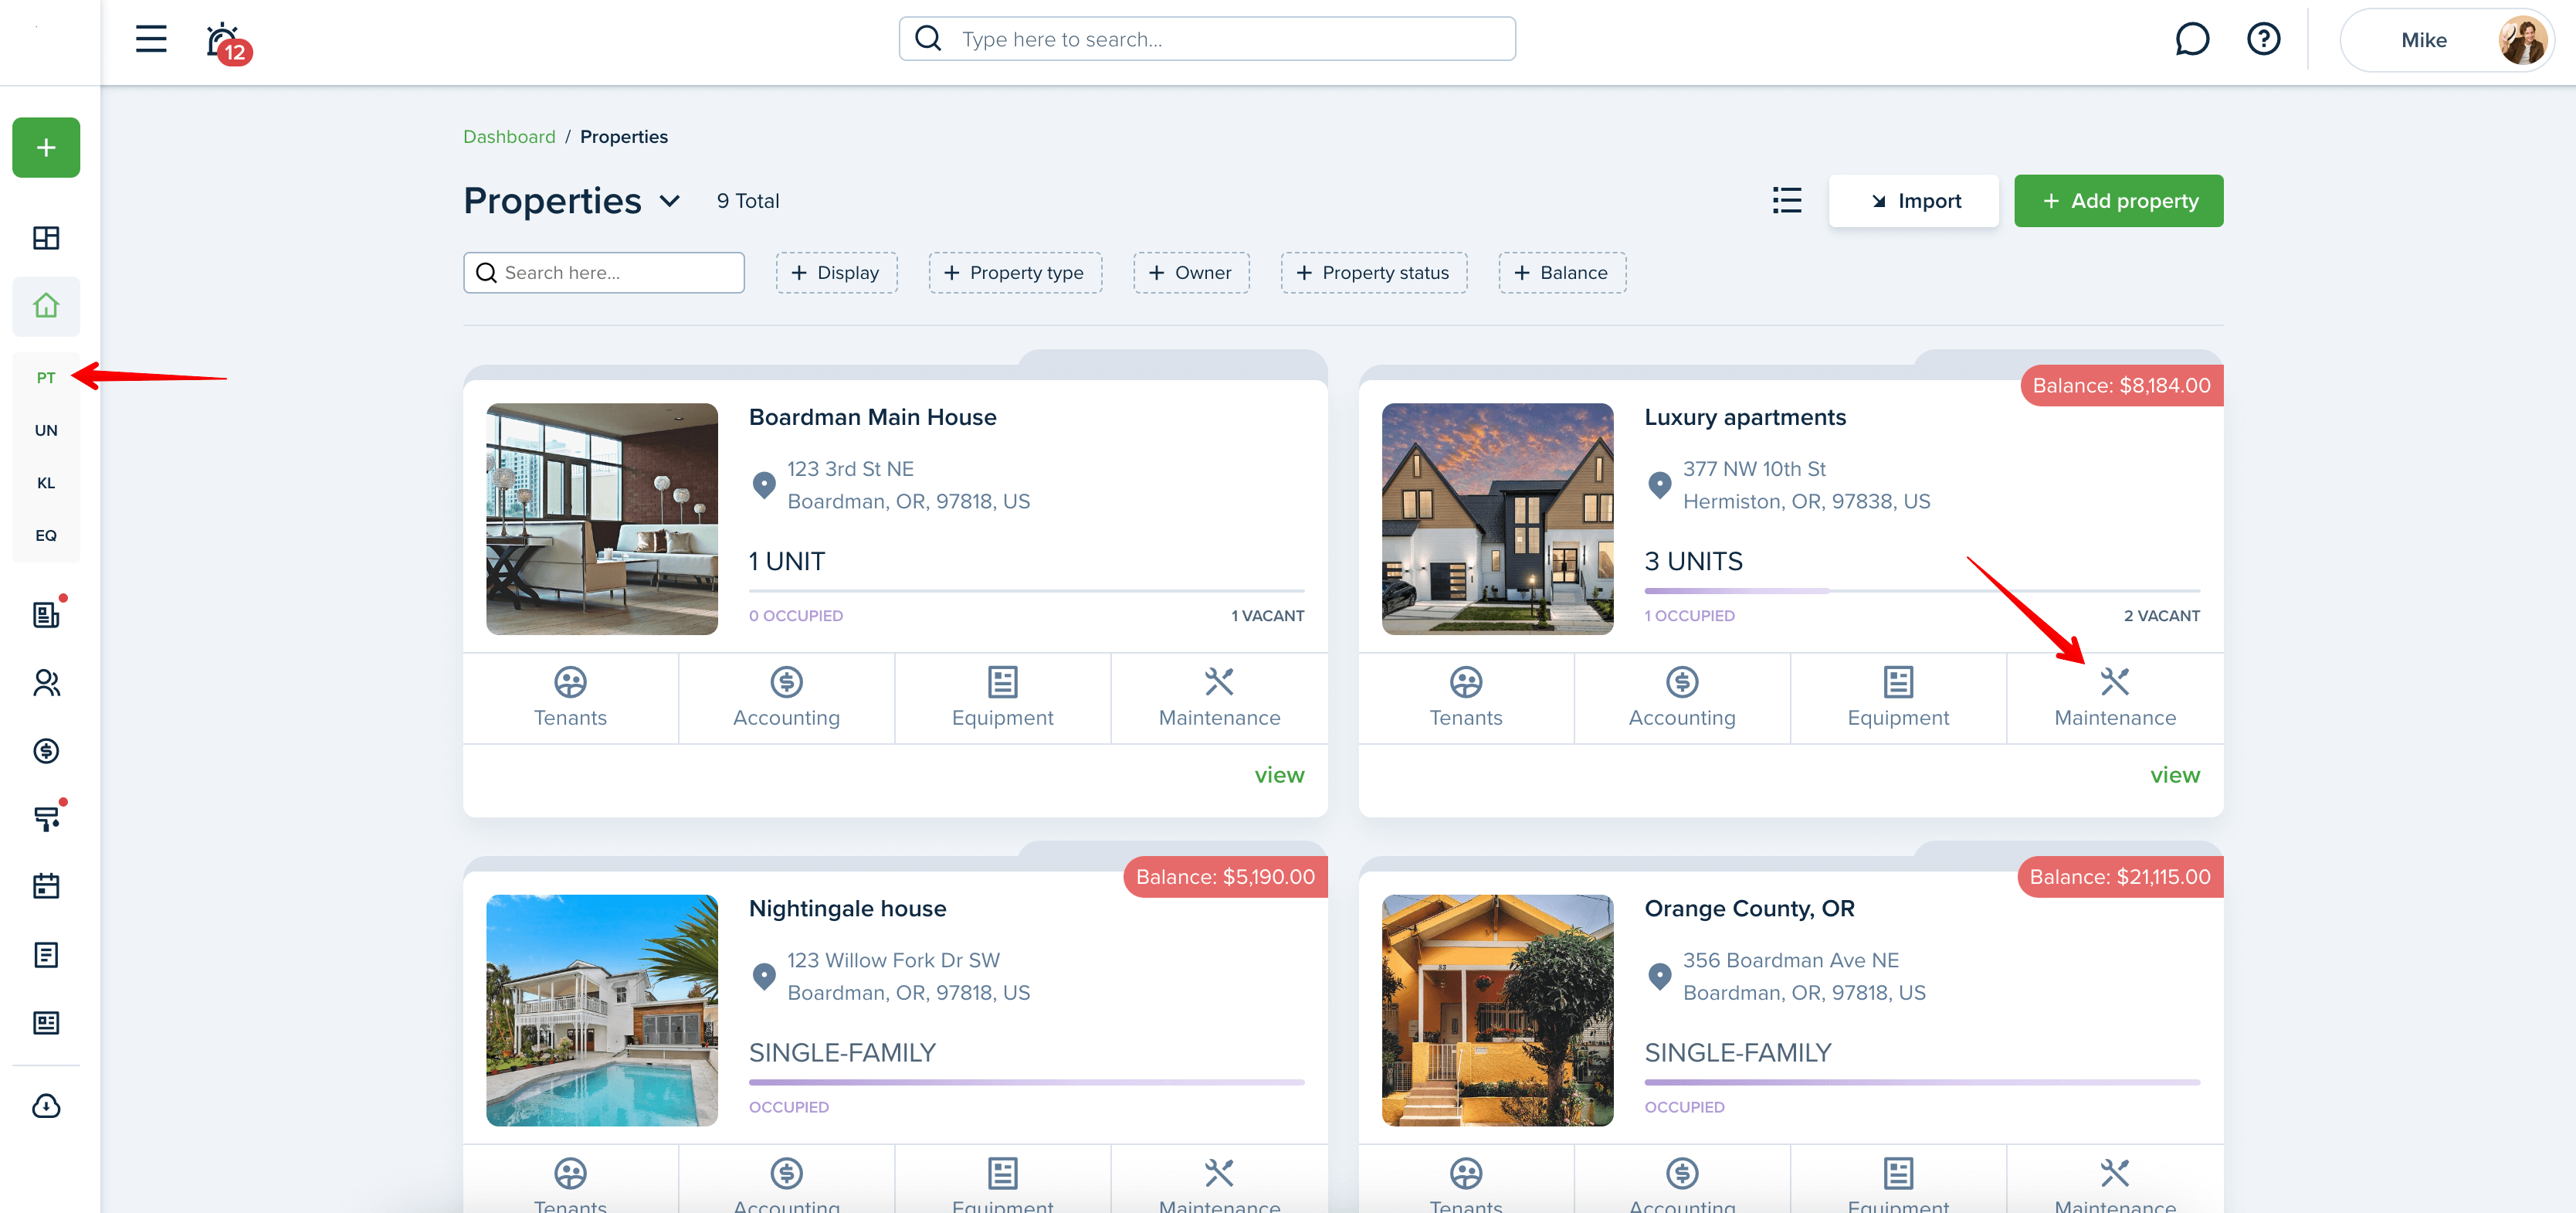Screen dimensions: 2576x1213
Task: Select UN submenu item in sidebar
Action: (x=46, y=430)
